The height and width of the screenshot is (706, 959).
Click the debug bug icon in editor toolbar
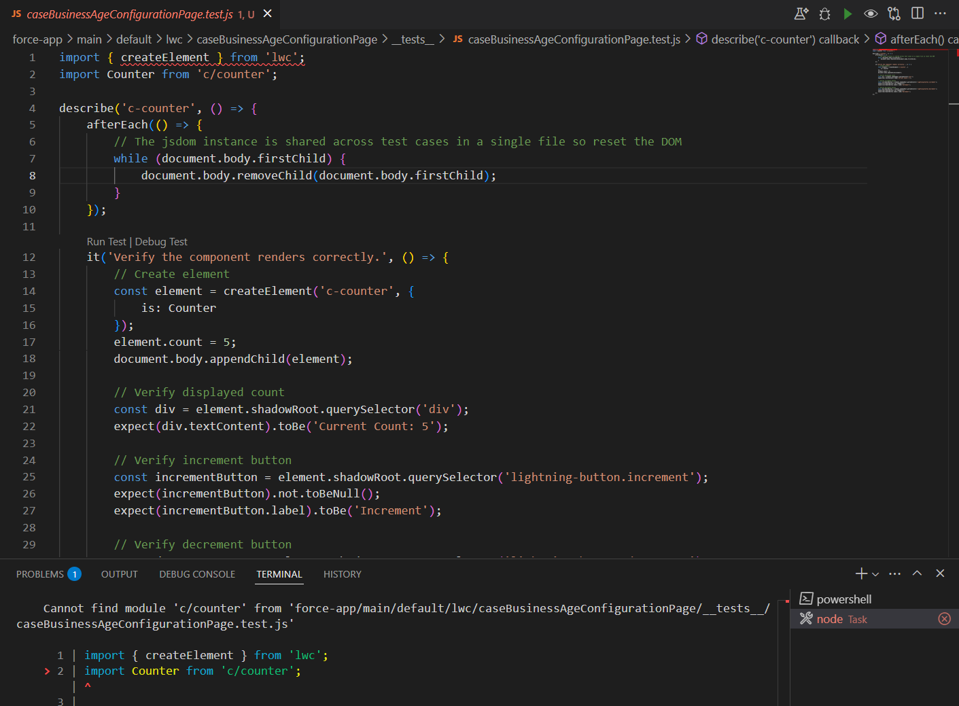[824, 14]
